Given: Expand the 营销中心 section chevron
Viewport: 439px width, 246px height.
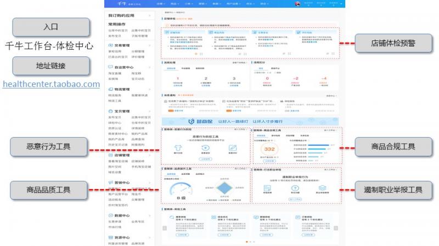Looking at the screenshot, I should 150,183.
